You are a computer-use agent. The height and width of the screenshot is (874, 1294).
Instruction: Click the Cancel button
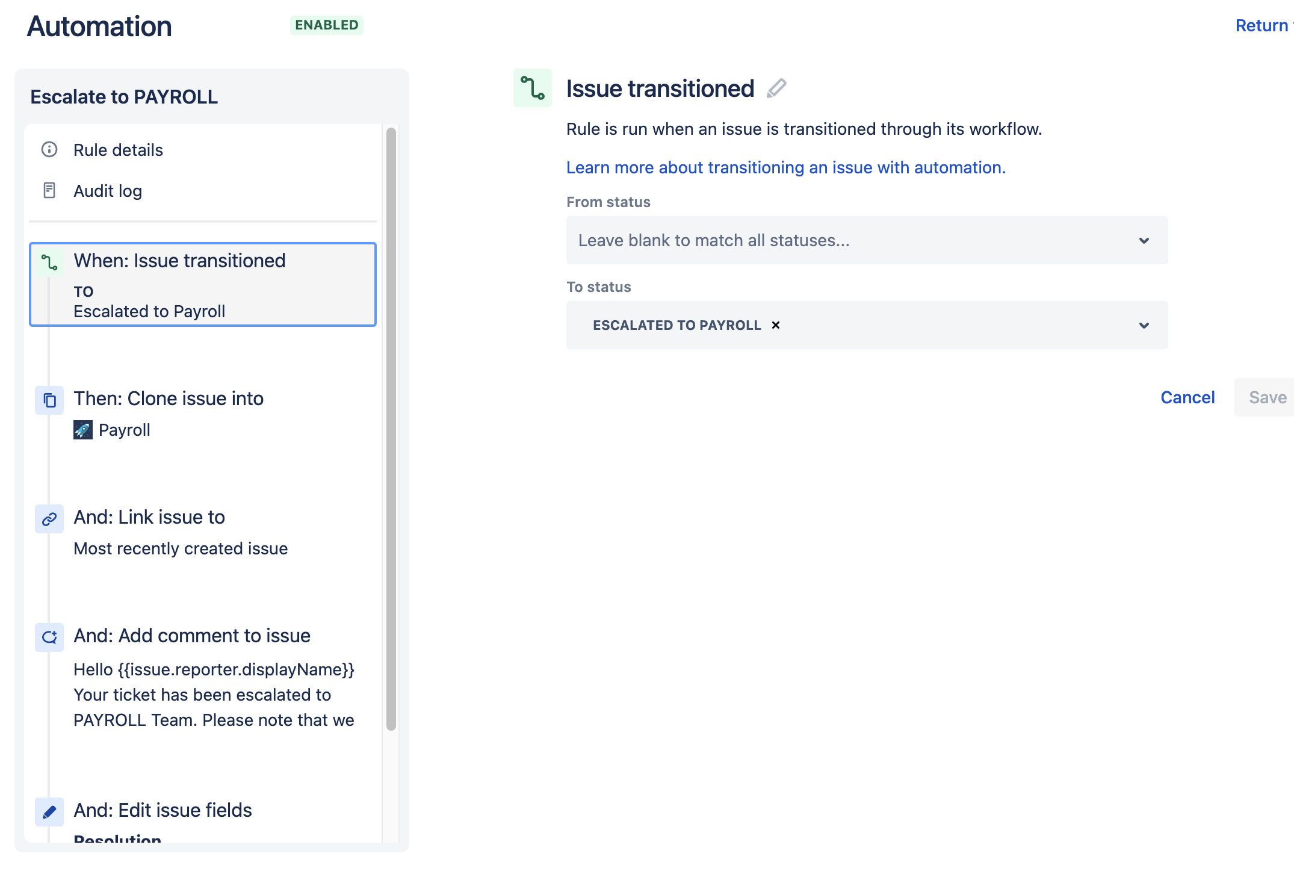[x=1187, y=397]
